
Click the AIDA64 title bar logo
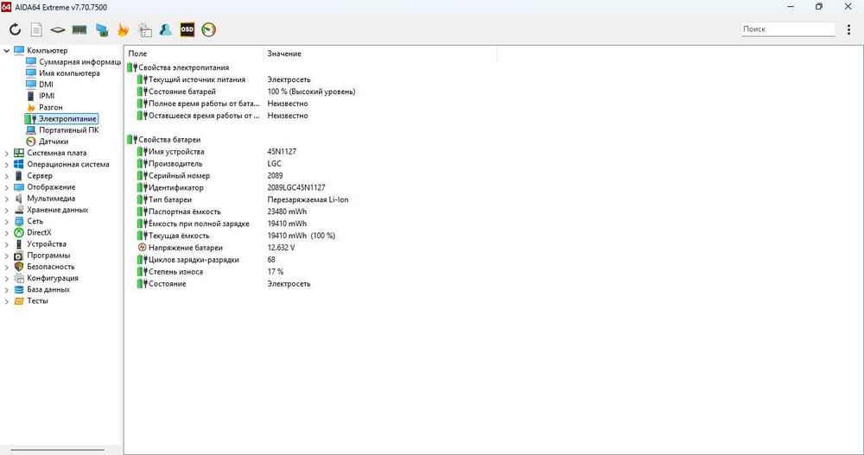click(x=6, y=7)
